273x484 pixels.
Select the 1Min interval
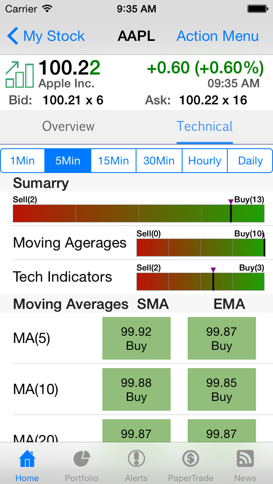click(x=23, y=161)
